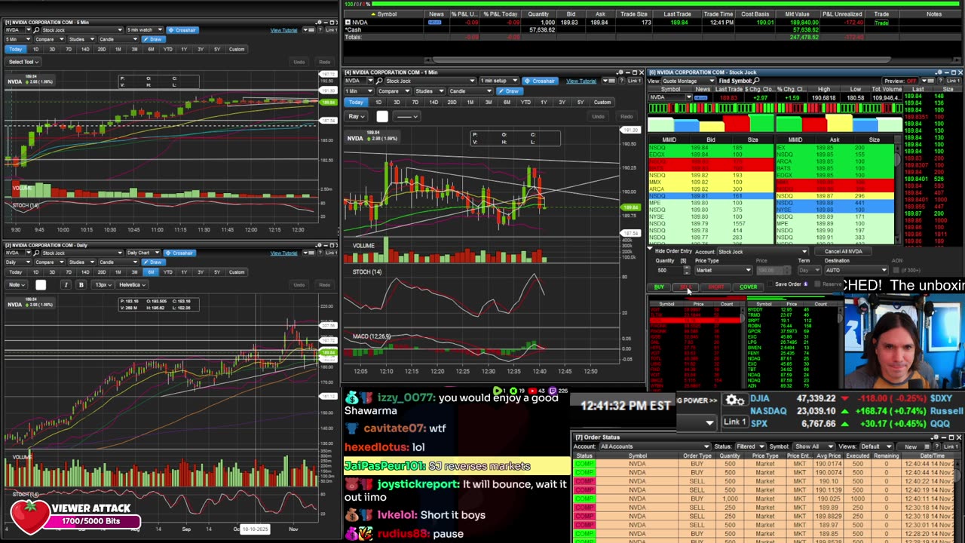Expand Studies dropdown in 5 Min chart
965x543 pixels.
coord(81,39)
